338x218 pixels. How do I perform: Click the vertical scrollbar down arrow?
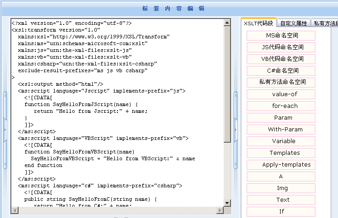[x=227, y=203]
